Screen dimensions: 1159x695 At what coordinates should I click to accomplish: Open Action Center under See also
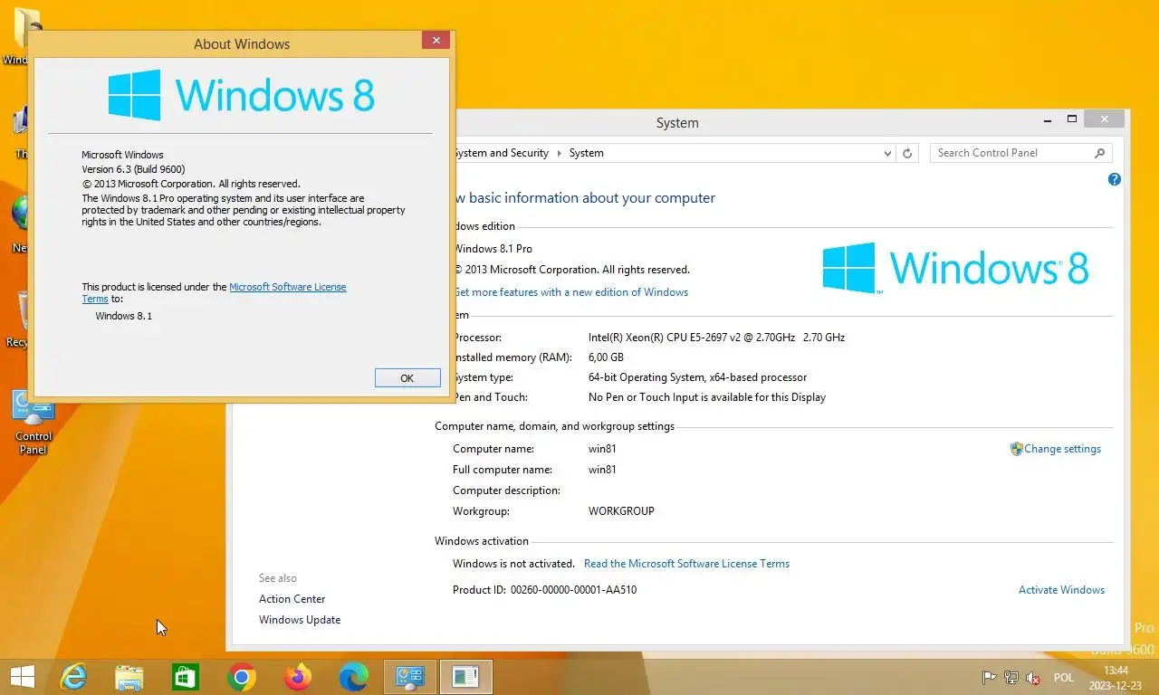tap(292, 599)
